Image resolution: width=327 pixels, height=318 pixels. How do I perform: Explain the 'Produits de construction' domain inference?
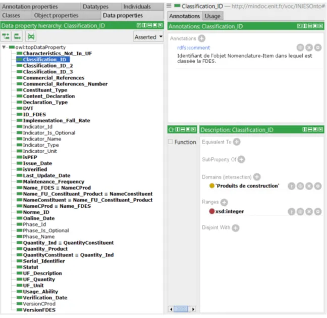point(292,186)
